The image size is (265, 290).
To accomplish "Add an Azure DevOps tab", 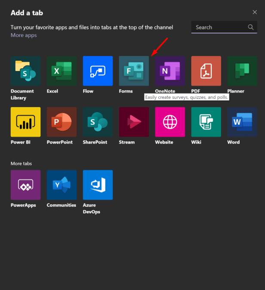I will pyautogui.click(x=98, y=185).
